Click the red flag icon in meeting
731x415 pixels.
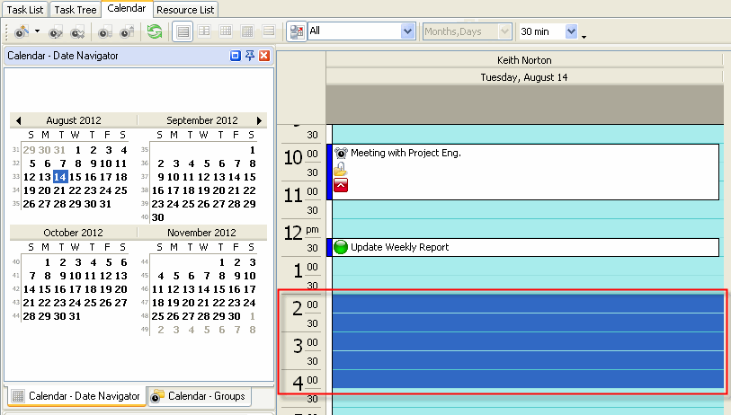click(341, 185)
